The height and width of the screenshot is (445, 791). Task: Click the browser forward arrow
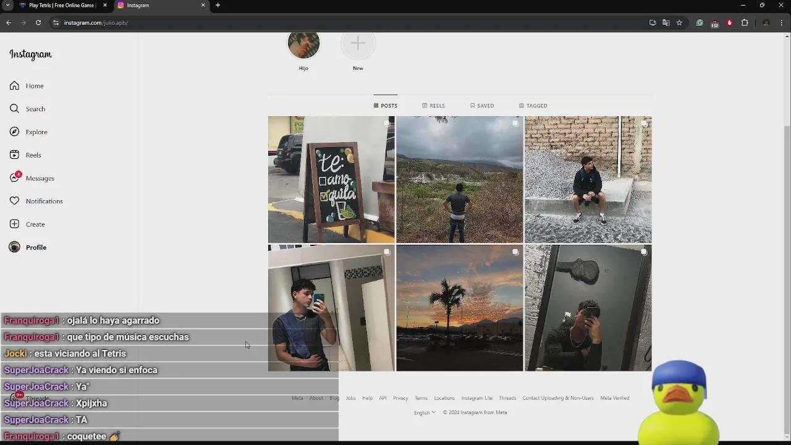(23, 23)
